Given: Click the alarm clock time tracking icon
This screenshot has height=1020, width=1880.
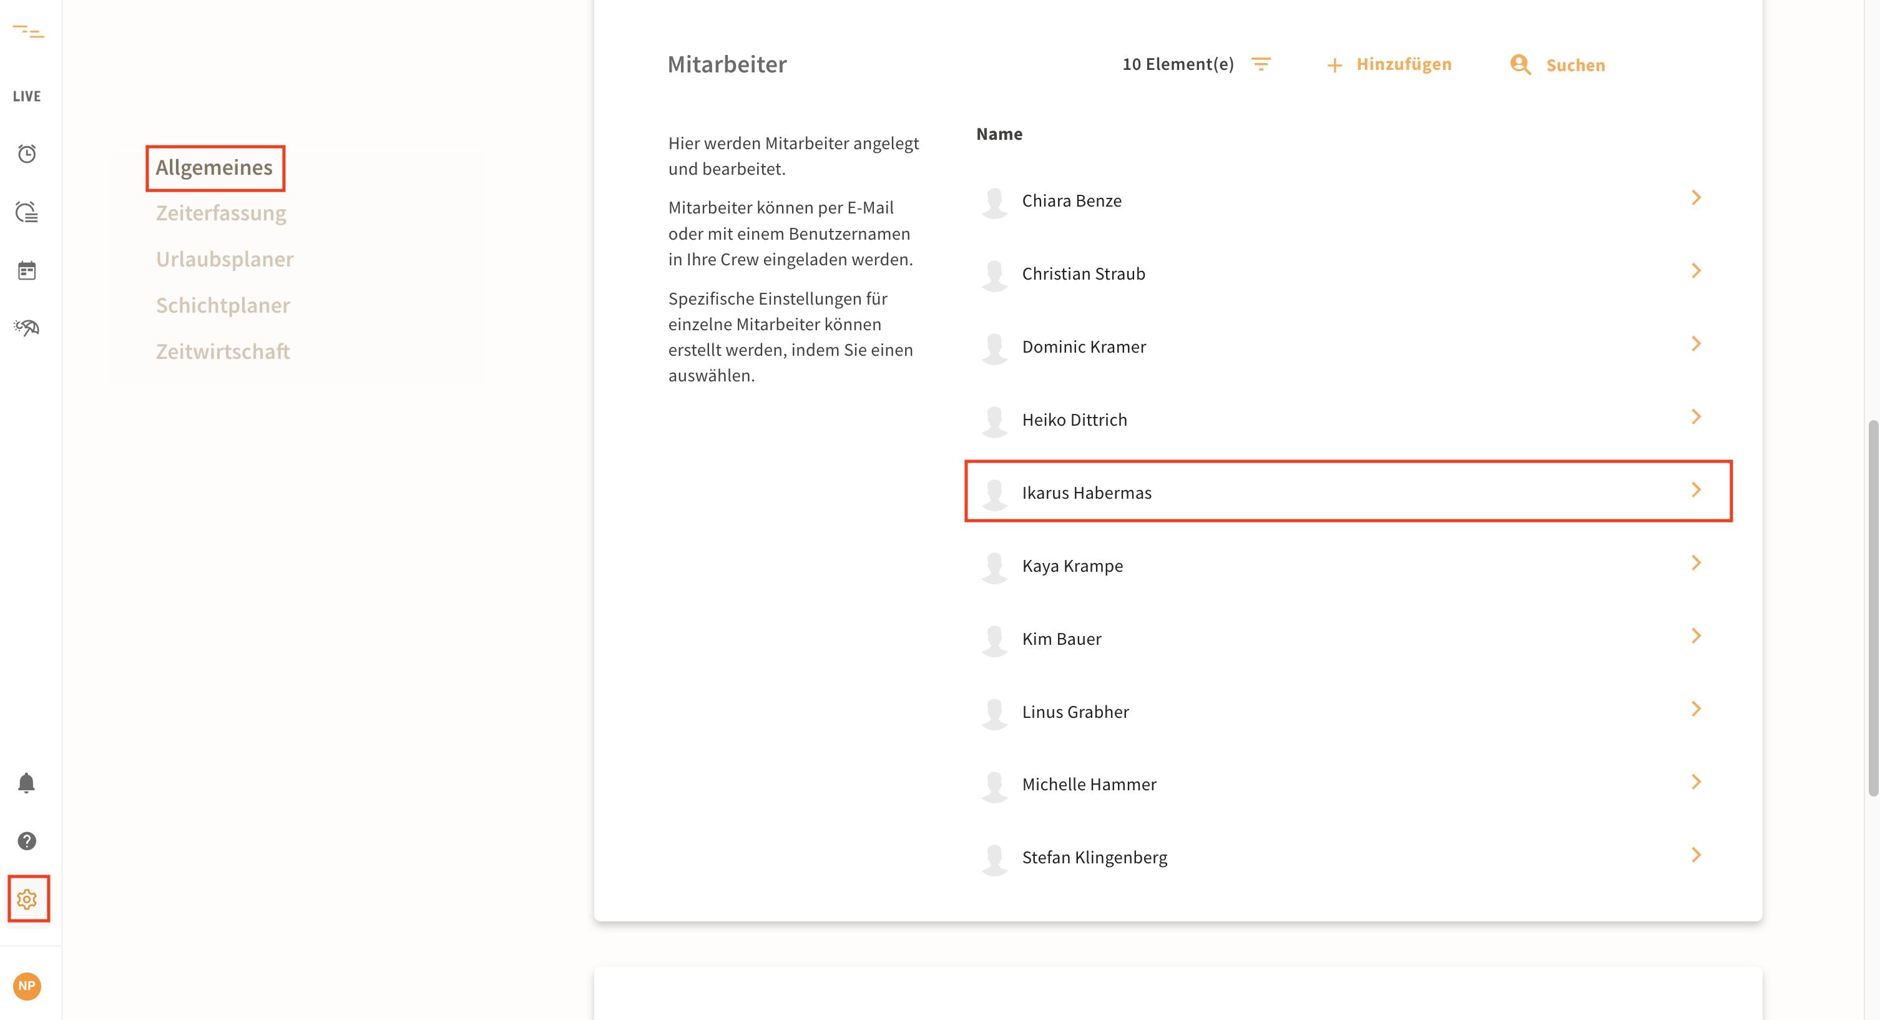Looking at the screenshot, I should 27,154.
